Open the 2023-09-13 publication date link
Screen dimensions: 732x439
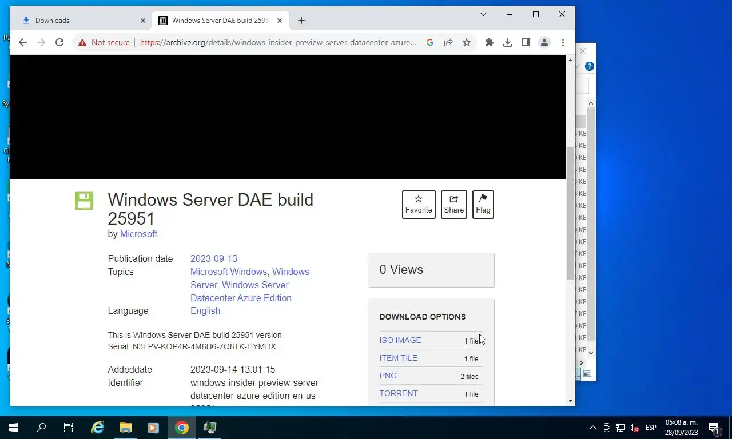coord(214,258)
